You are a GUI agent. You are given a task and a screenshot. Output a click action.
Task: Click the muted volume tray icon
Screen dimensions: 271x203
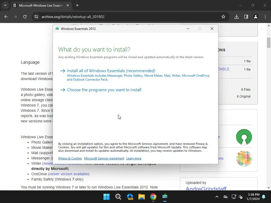(240, 197)
